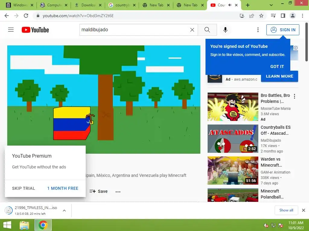Open the GAM-er Animation channel name
The height and width of the screenshot is (231, 309).
pyautogui.click(x=275, y=172)
